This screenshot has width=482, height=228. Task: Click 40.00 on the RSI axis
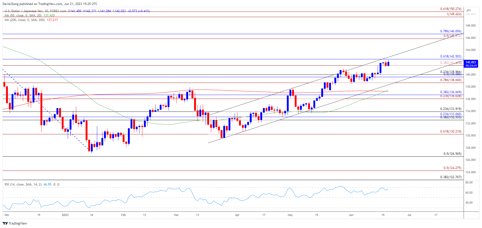469,203
